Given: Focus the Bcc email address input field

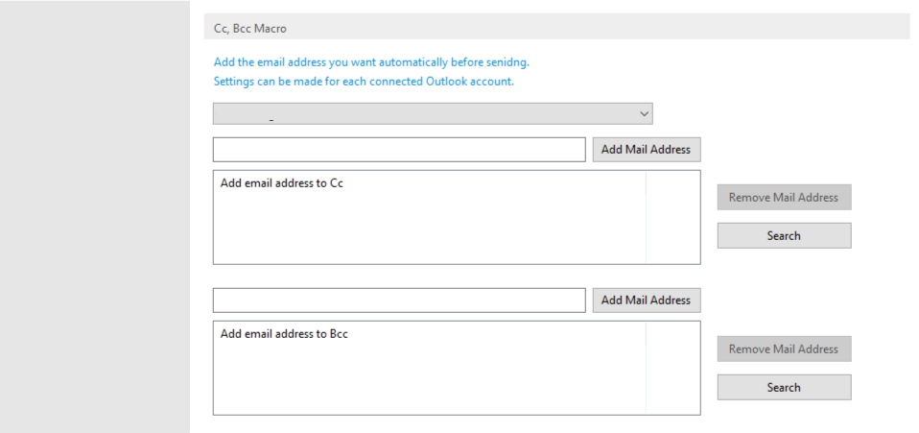Looking at the screenshot, I should [398, 301].
